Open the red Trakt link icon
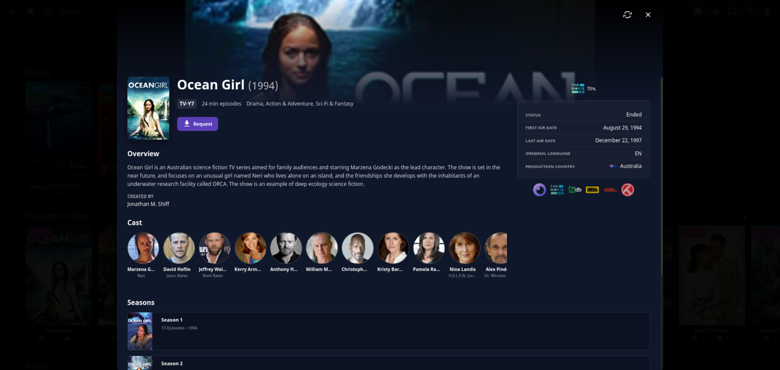Viewport: 780px width, 370px height. (x=627, y=190)
